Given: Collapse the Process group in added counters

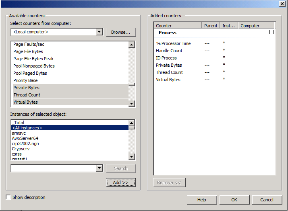Looking at the screenshot, I should pos(271,32).
